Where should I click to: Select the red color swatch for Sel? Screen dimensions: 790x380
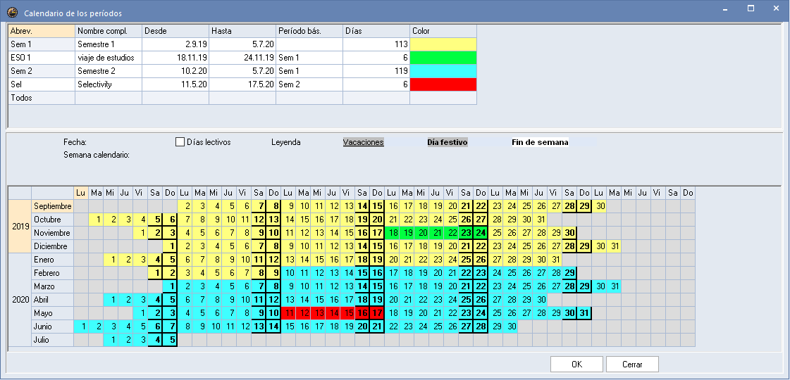[x=443, y=84]
